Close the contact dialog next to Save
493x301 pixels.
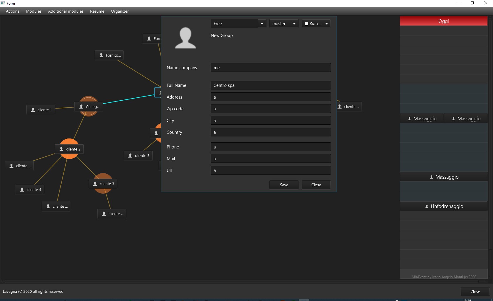point(316,185)
